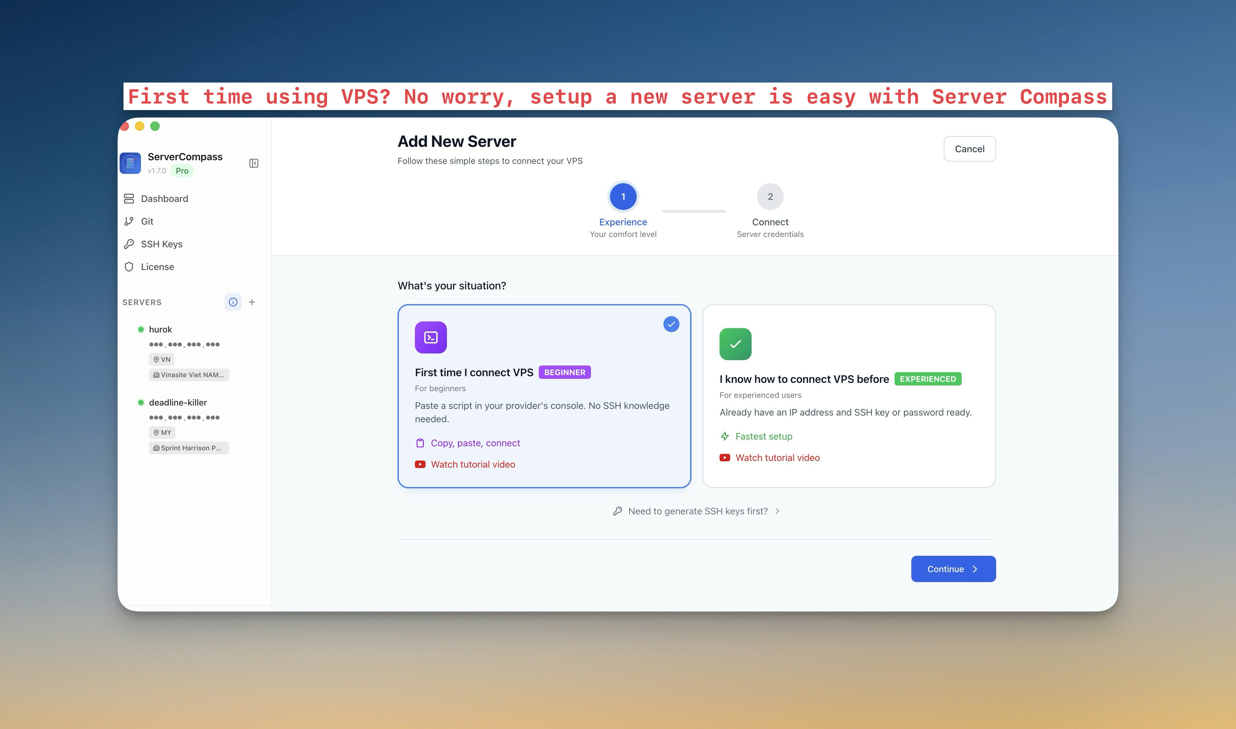Select Git in the sidebar
Viewport: 1236px width, 729px height.
(146, 221)
